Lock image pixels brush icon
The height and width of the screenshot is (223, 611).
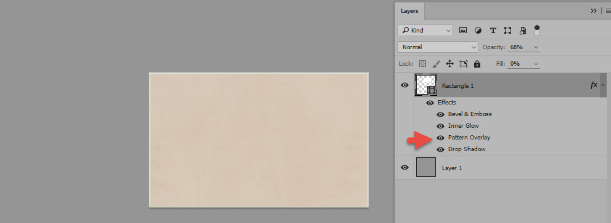tap(437, 64)
